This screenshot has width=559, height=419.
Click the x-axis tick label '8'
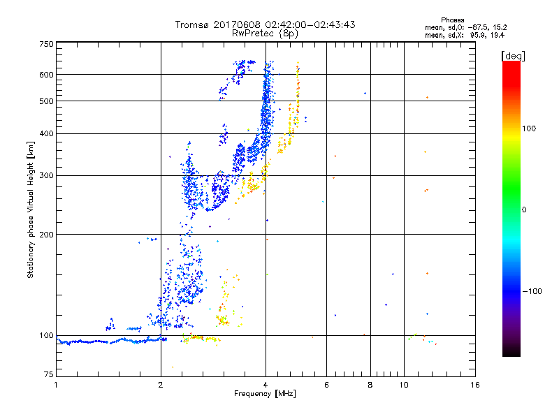pyautogui.click(x=370, y=385)
